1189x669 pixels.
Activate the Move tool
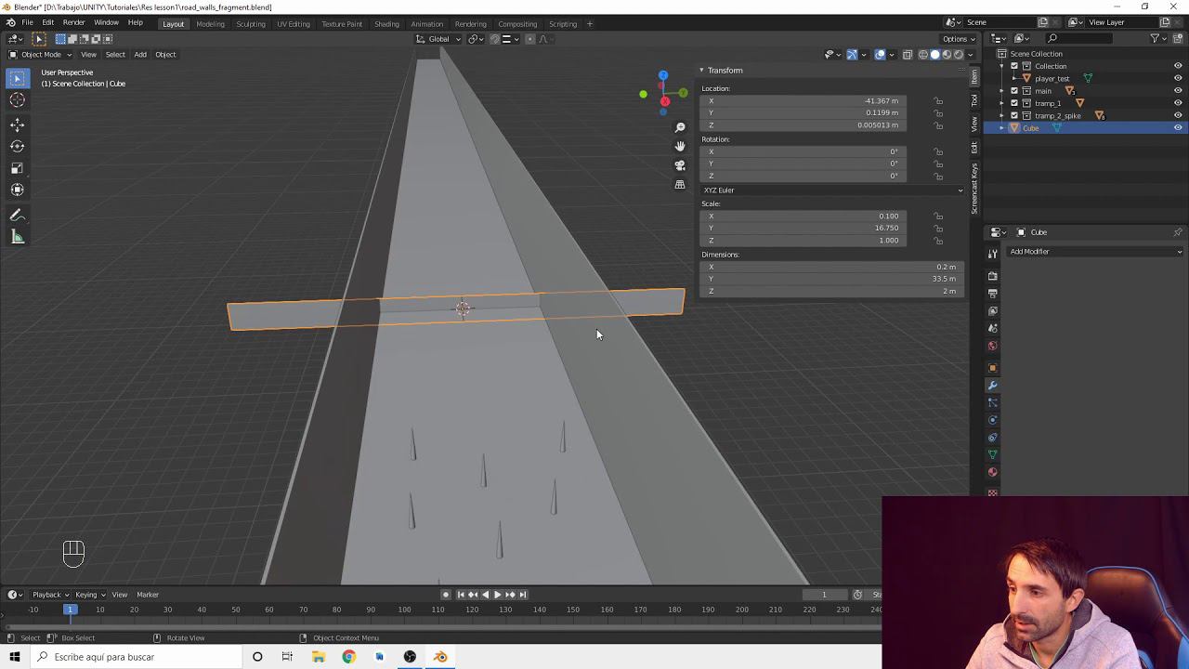click(x=18, y=125)
